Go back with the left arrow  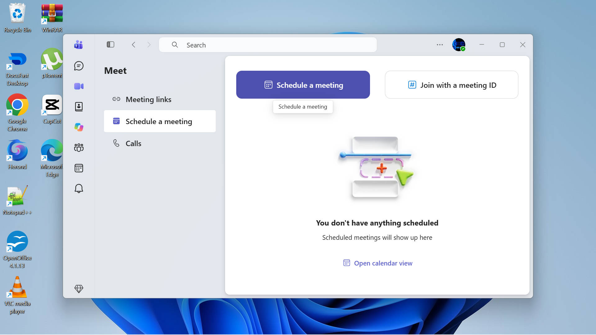click(133, 45)
